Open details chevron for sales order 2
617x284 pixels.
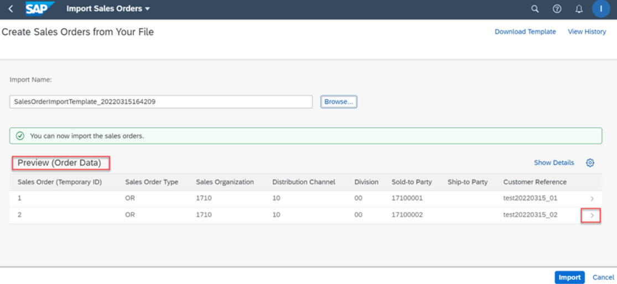click(x=592, y=215)
